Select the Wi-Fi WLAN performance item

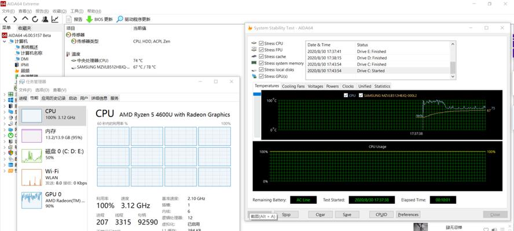tap(52, 177)
